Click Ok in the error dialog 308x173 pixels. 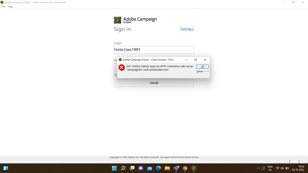click(x=203, y=66)
